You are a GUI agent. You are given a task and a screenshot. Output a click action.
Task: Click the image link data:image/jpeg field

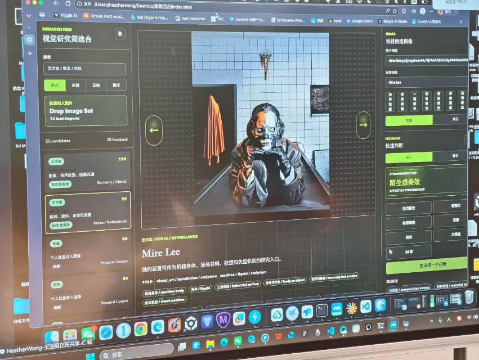[x=427, y=60]
